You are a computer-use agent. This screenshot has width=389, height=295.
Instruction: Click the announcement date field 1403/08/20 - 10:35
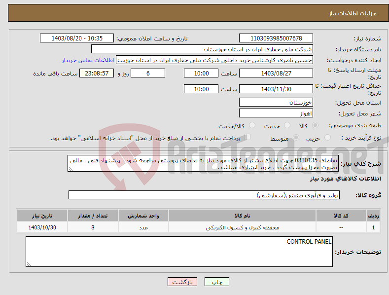[76, 38]
